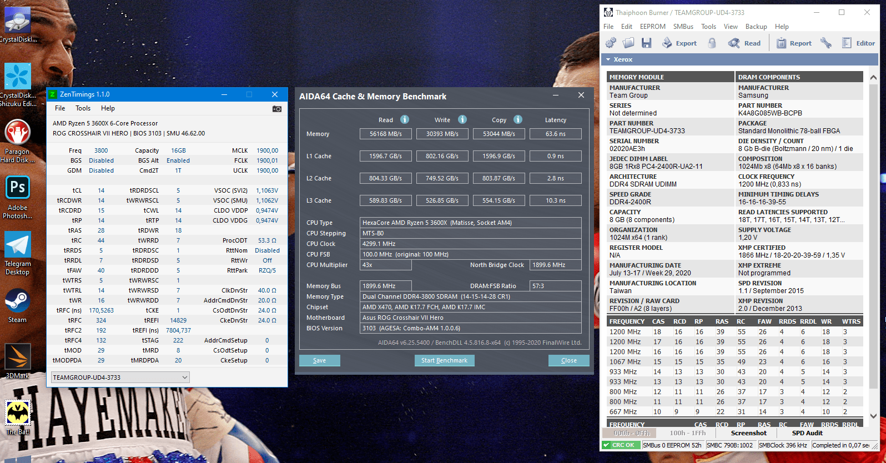Click the DRAM:FSB Ratio 57:3 field
The height and width of the screenshot is (463, 886).
pos(556,286)
